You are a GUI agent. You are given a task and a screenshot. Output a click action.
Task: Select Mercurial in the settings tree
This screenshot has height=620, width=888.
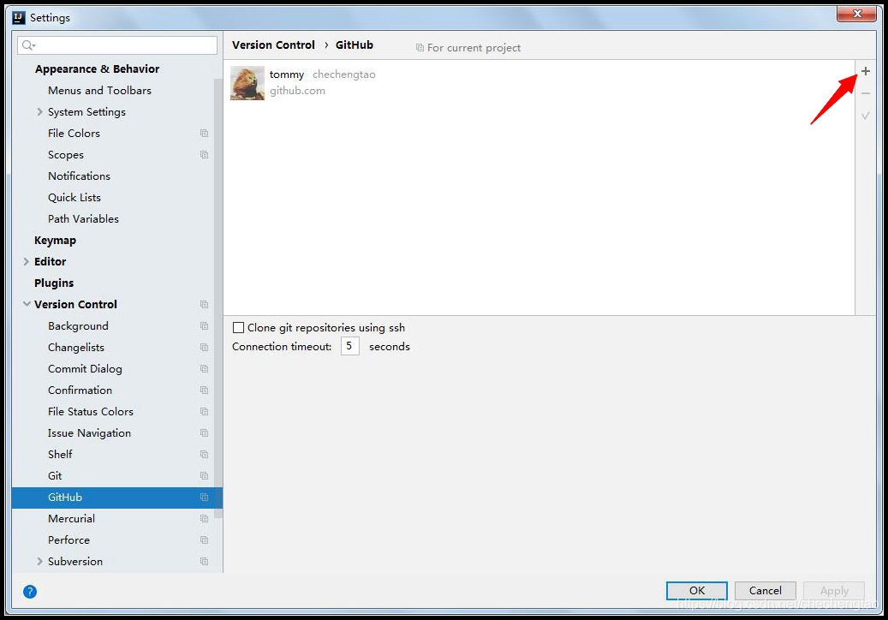click(71, 519)
